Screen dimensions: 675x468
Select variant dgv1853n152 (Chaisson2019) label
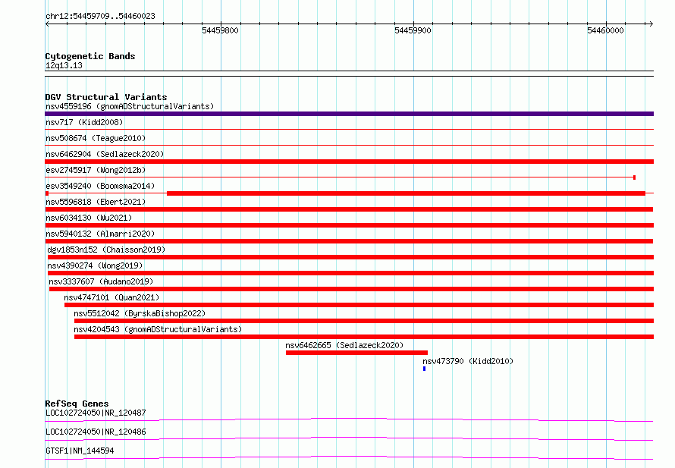(x=106, y=250)
